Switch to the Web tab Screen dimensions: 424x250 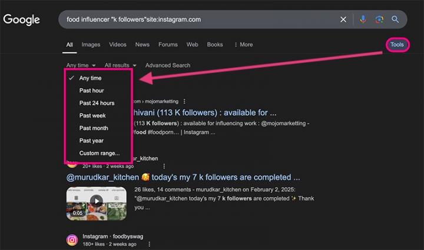pyautogui.click(x=192, y=45)
